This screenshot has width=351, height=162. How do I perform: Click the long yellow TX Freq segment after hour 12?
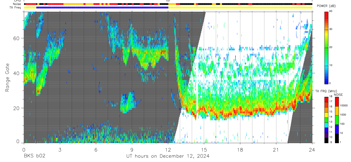click(x=240, y=7)
